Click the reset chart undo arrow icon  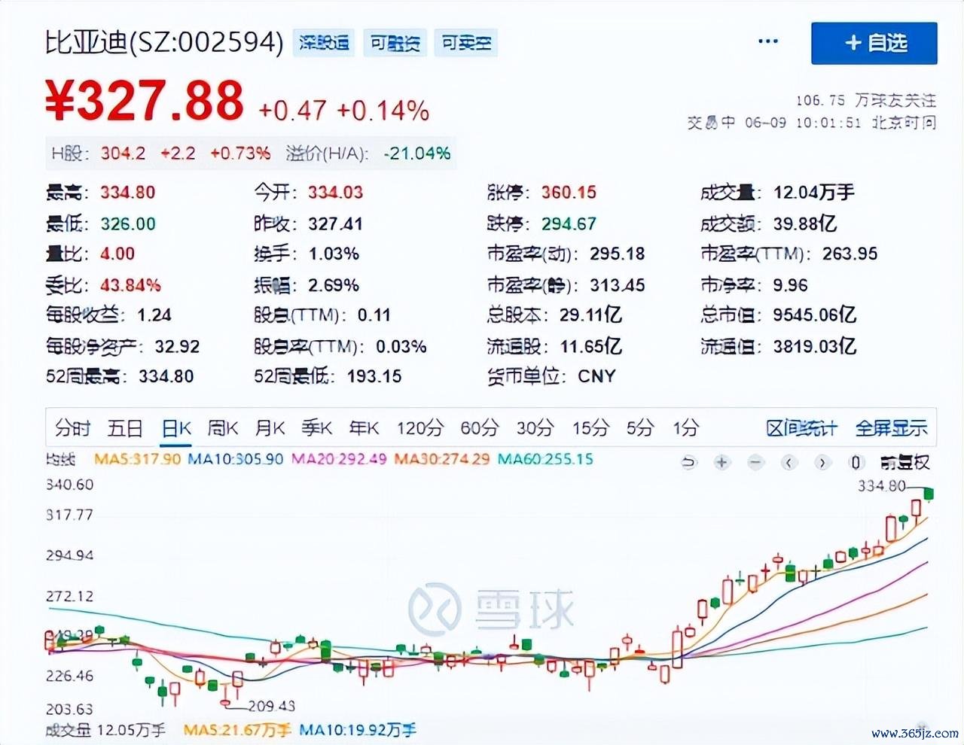coord(688,462)
